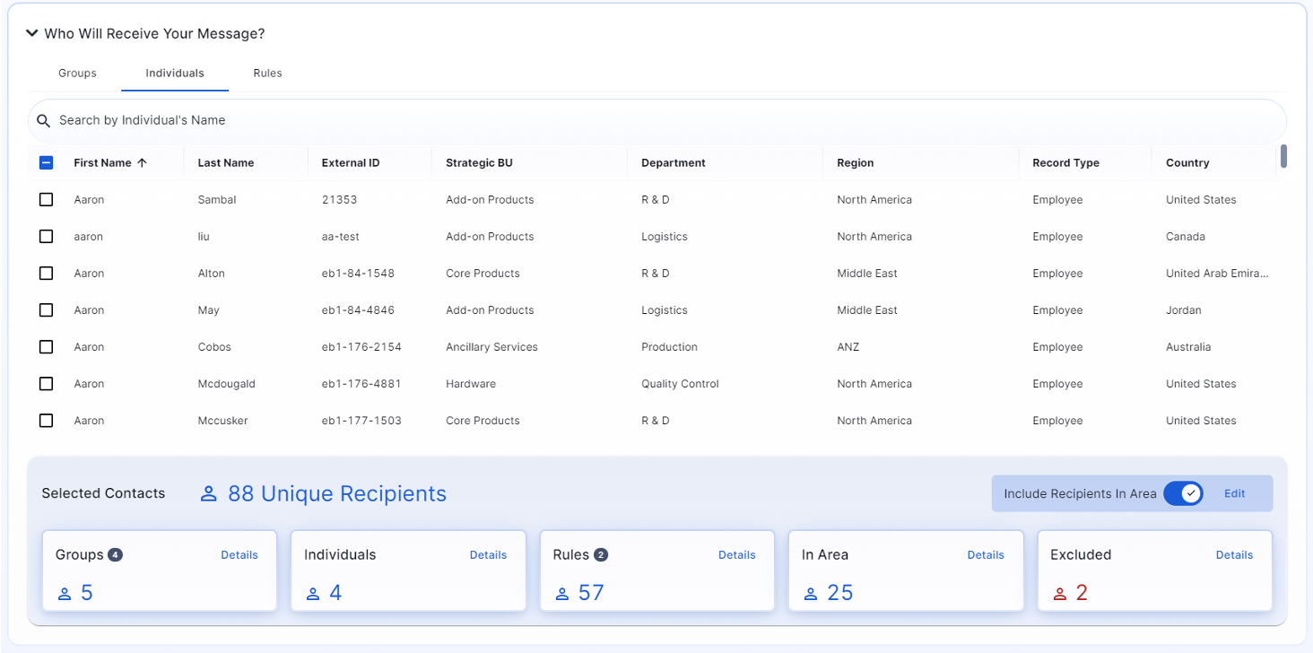This screenshot has width=1313, height=653.
Task: Click Edit next to Include Recipients In Area
Action: (1234, 493)
